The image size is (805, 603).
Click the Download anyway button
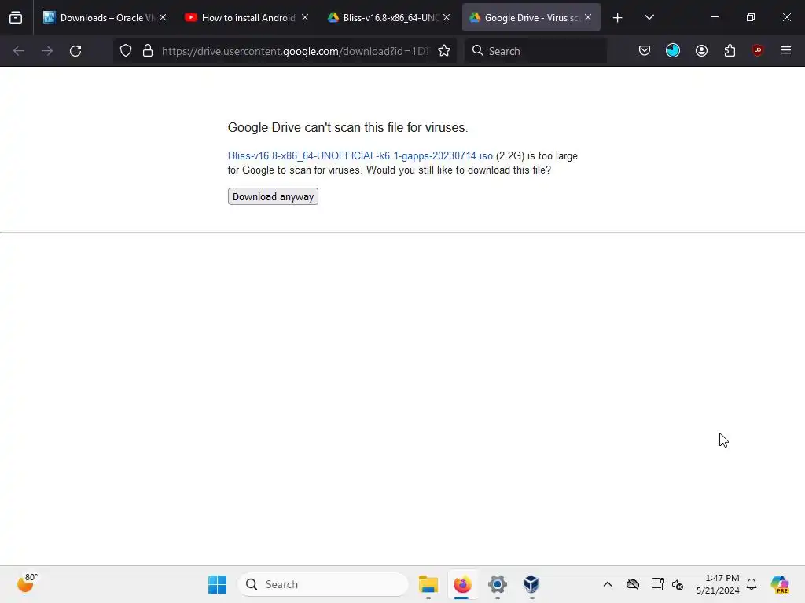(x=273, y=196)
